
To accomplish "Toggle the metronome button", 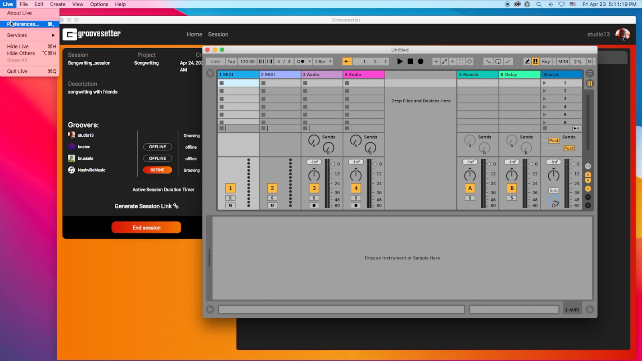I will pyautogui.click(x=301, y=61).
